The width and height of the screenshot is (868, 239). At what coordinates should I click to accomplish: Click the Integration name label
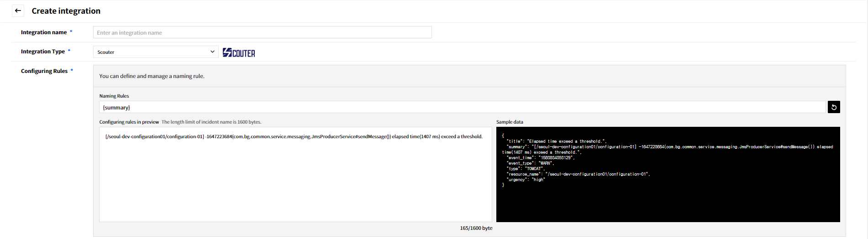click(44, 32)
